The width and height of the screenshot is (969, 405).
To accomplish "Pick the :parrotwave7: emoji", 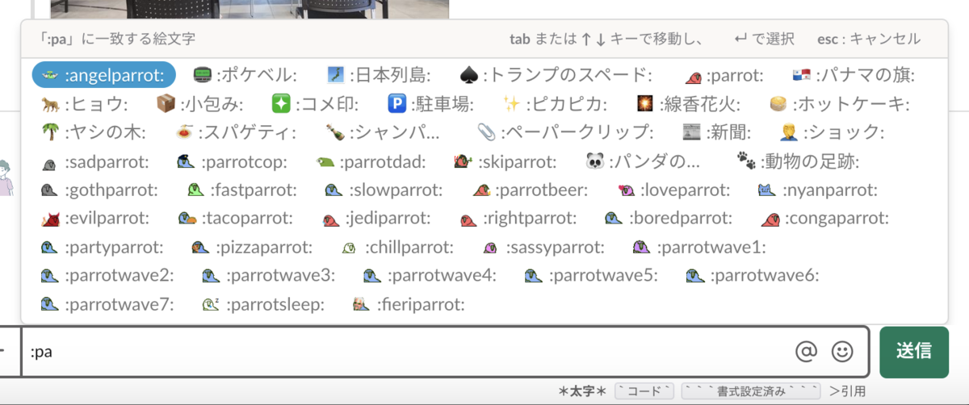I will [x=107, y=304].
